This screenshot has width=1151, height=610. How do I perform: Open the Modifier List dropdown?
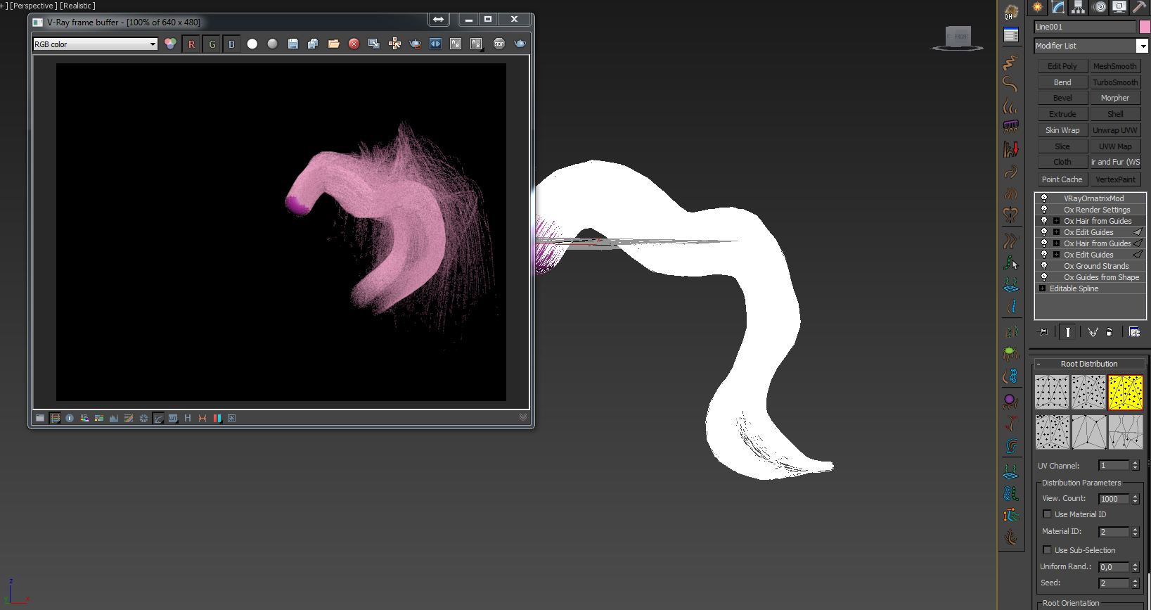1141,46
